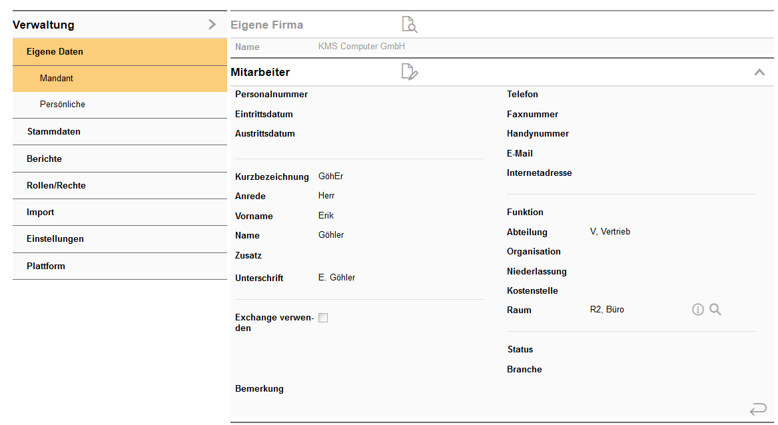Show info for the Raum field
Screen dimensions: 778x425
697,310
